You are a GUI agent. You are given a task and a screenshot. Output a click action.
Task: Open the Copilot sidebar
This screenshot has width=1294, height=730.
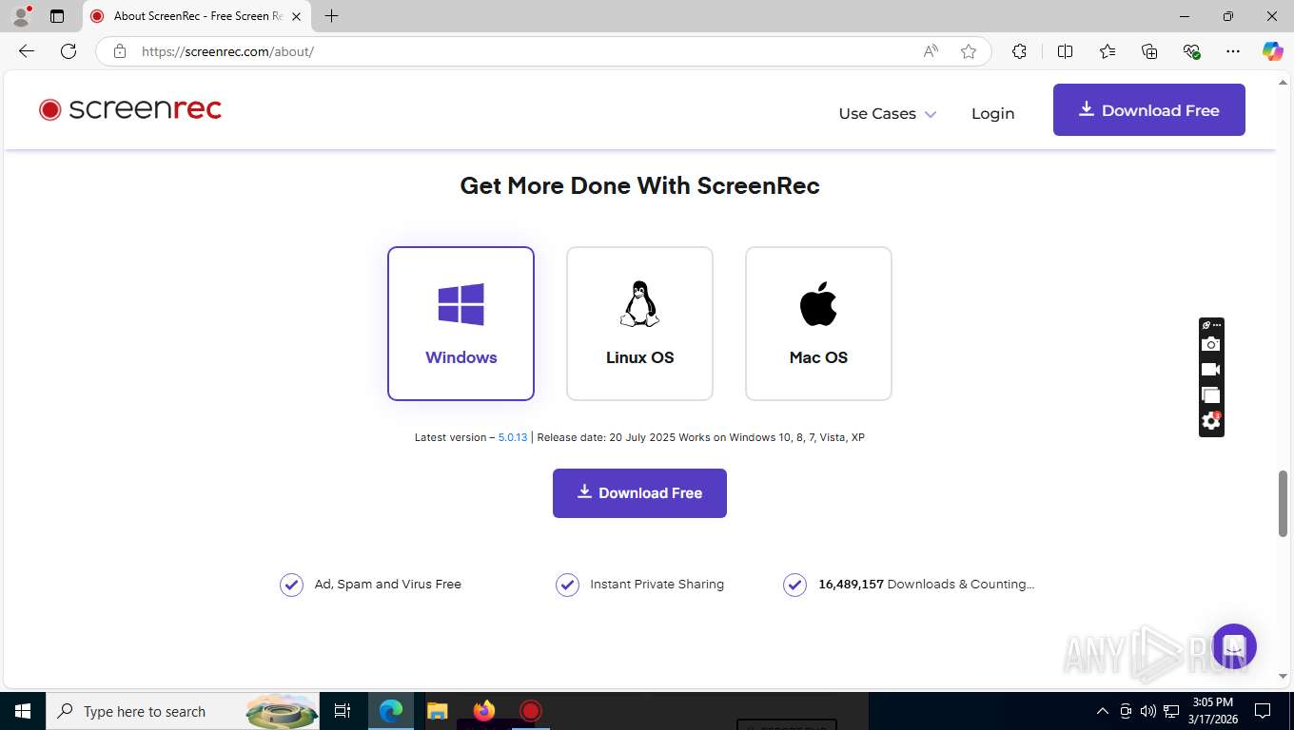(1272, 51)
